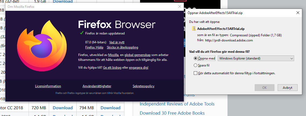
Task: Click the zip file icon for AdobeAfterEffects15AllTrial.zip
Action: point(194,28)
